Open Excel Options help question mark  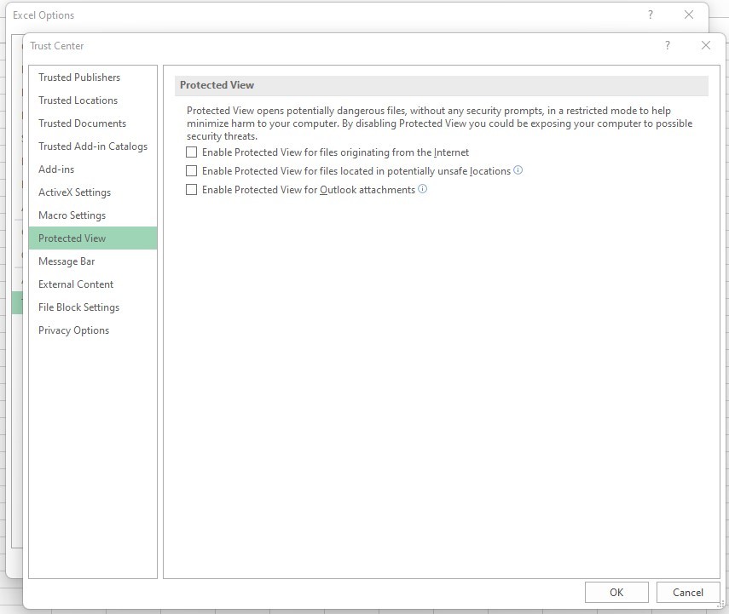(651, 14)
